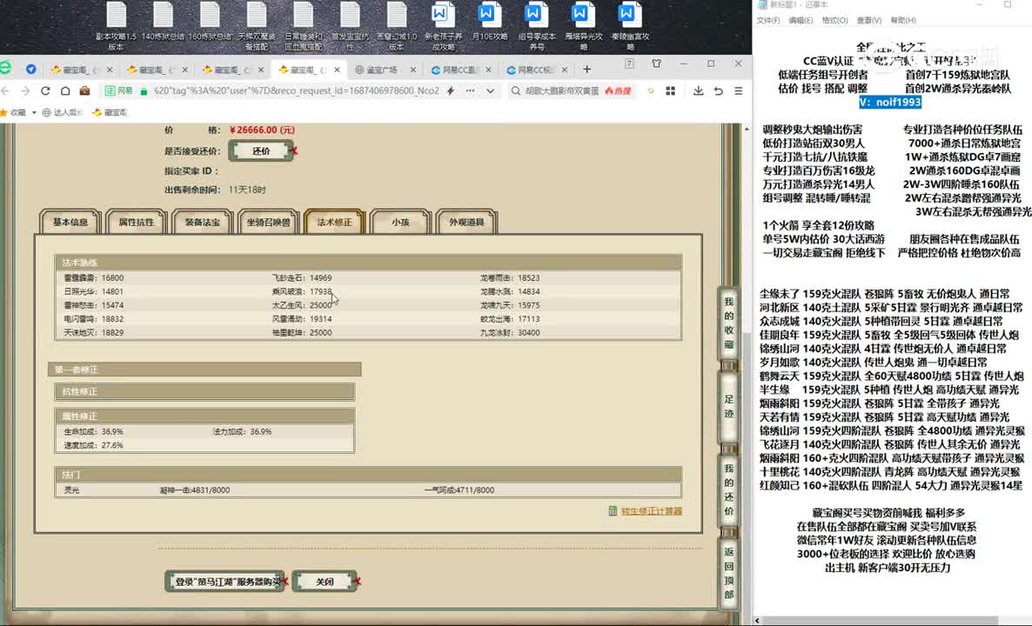Click the price ¥26666.00 text
The width and height of the screenshot is (1032, 626).
click(x=262, y=130)
